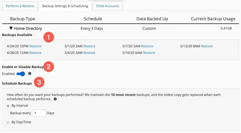Switch to the Child Accounts tab
The height and width of the screenshot is (133, 241).
(x=107, y=6)
